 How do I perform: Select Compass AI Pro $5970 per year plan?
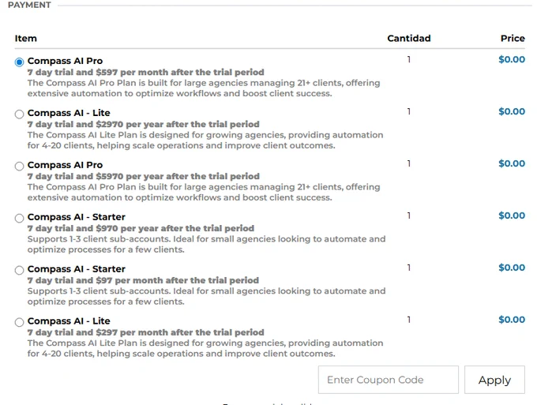coord(19,166)
